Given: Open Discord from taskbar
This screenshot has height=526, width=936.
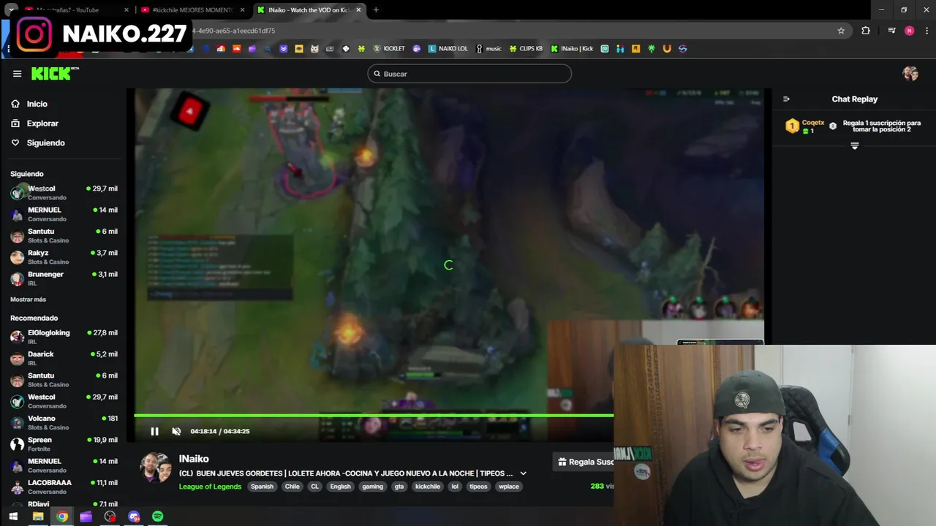Looking at the screenshot, I should pos(134,517).
